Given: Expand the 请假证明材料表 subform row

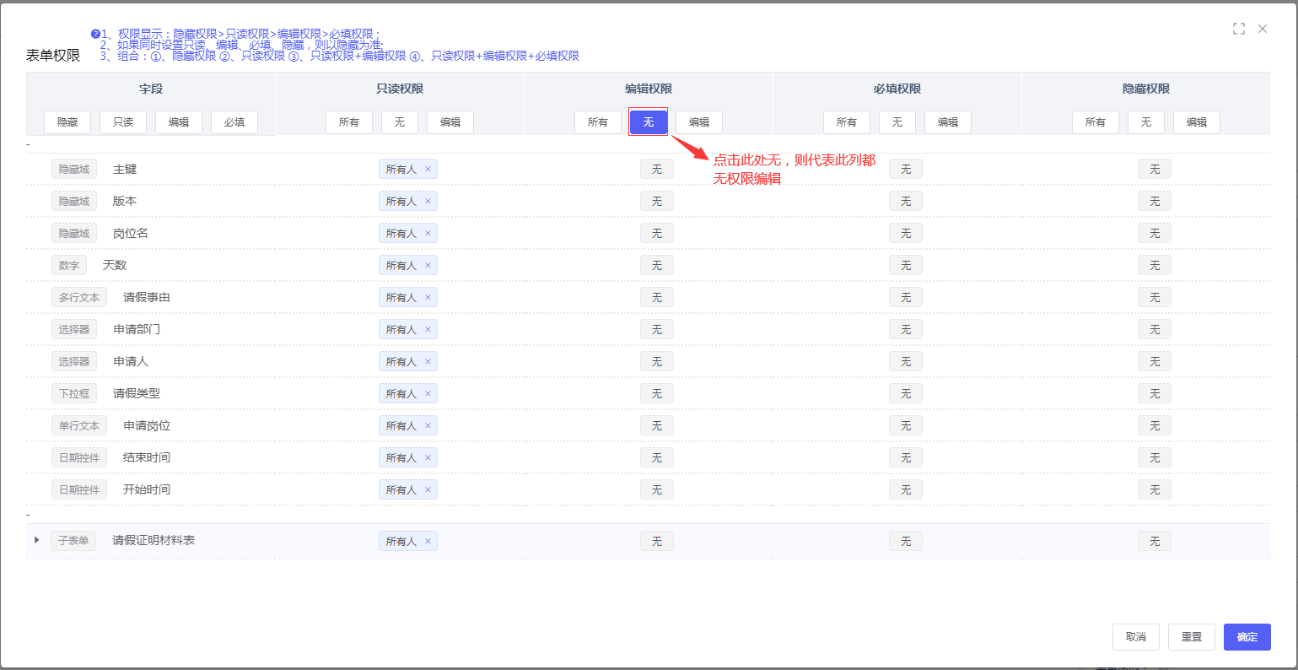Looking at the screenshot, I should [x=36, y=540].
